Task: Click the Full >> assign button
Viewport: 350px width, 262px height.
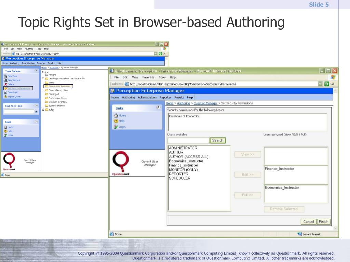Action: tap(247, 195)
